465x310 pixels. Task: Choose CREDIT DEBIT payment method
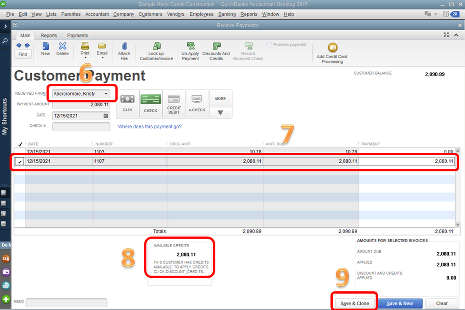click(174, 104)
